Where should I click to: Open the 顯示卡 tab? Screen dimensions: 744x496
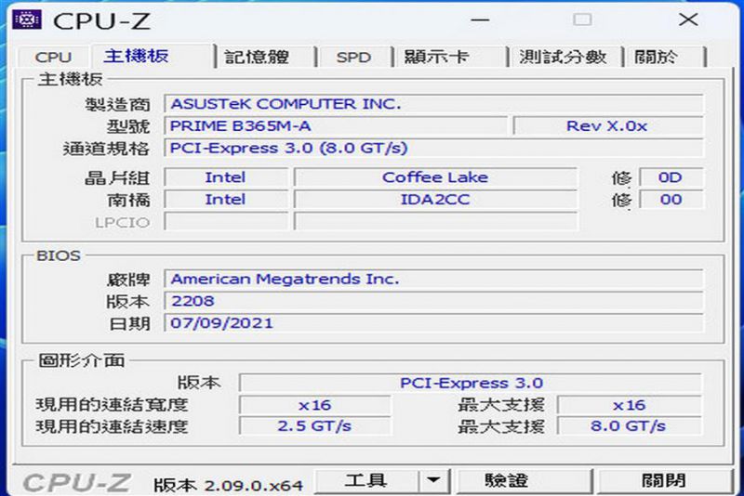(436, 58)
